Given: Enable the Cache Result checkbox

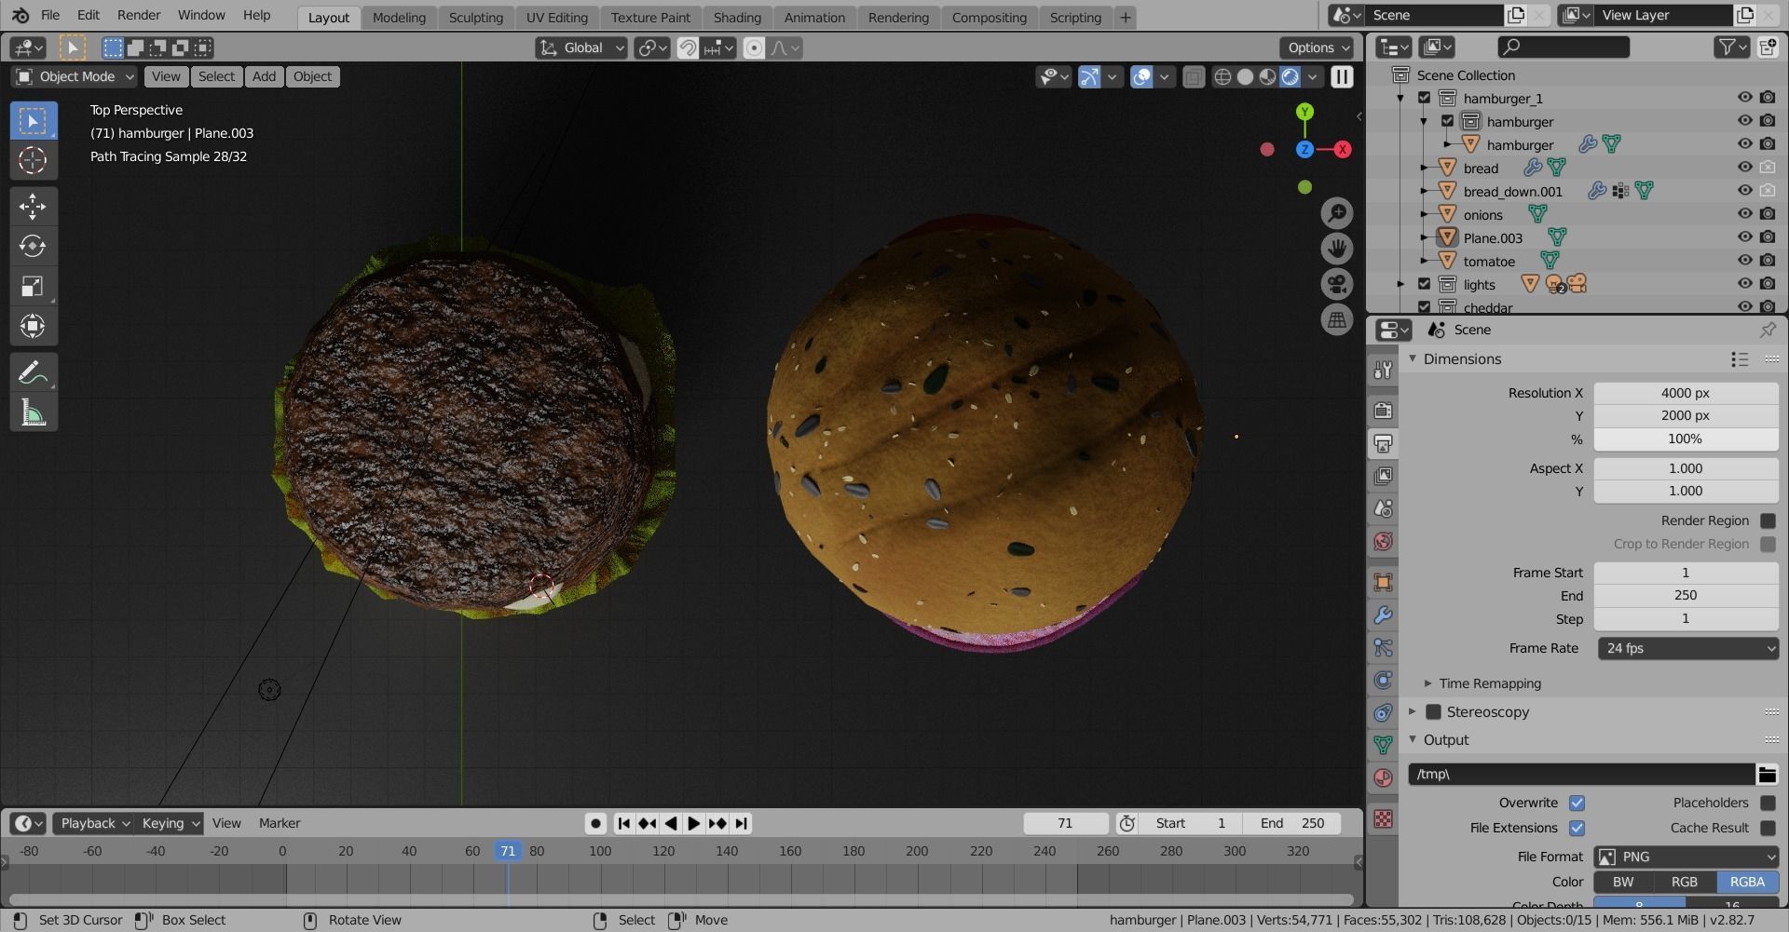Looking at the screenshot, I should (1768, 828).
